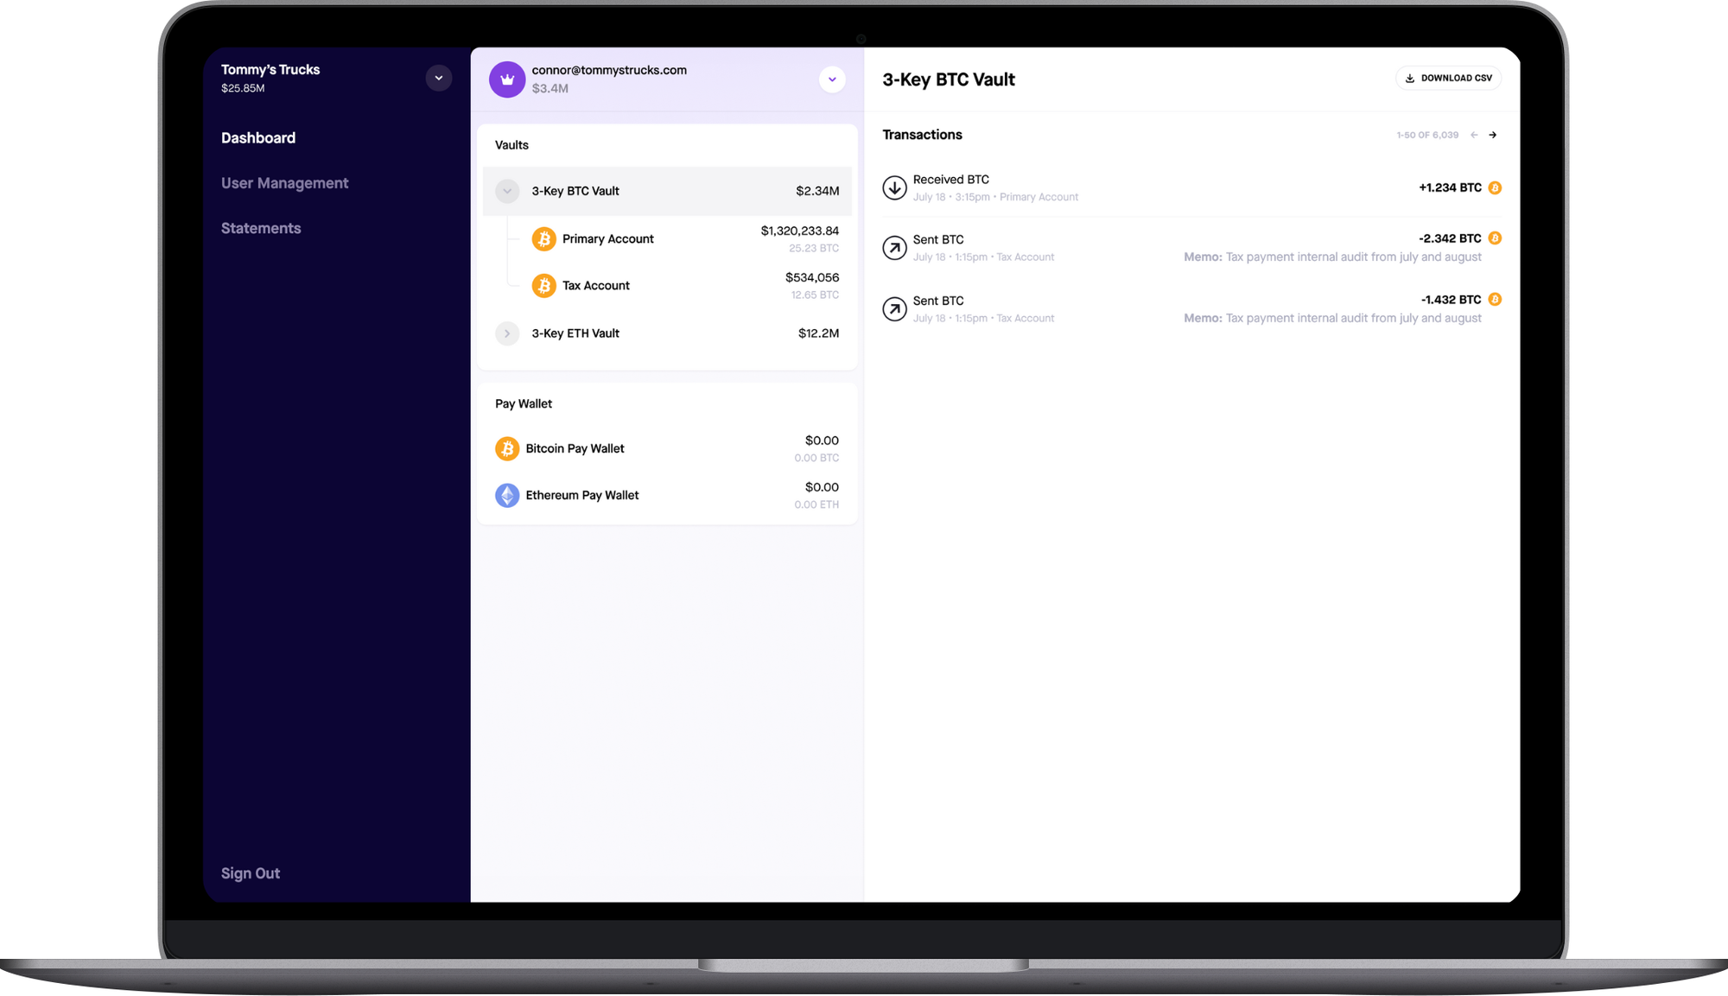The height and width of the screenshot is (996, 1728).
Task: Click the Bitcoin icon next to Primary Account
Action: (x=543, y=238)
